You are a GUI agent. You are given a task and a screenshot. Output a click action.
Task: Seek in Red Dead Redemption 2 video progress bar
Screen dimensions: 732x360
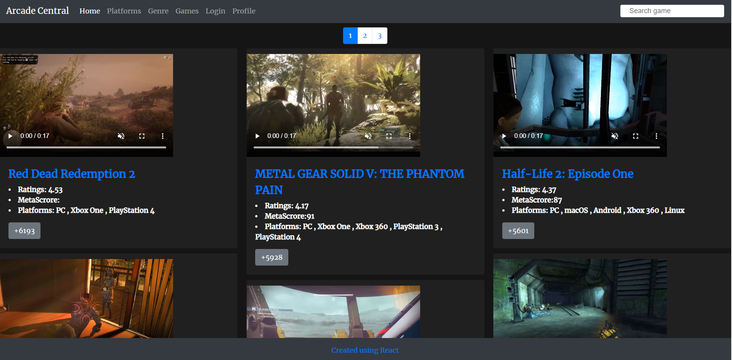tap(86, 147)
